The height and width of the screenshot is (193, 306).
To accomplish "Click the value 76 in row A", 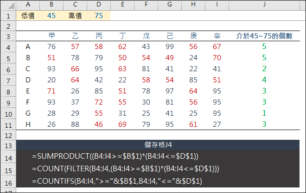I will coord(51,47).
